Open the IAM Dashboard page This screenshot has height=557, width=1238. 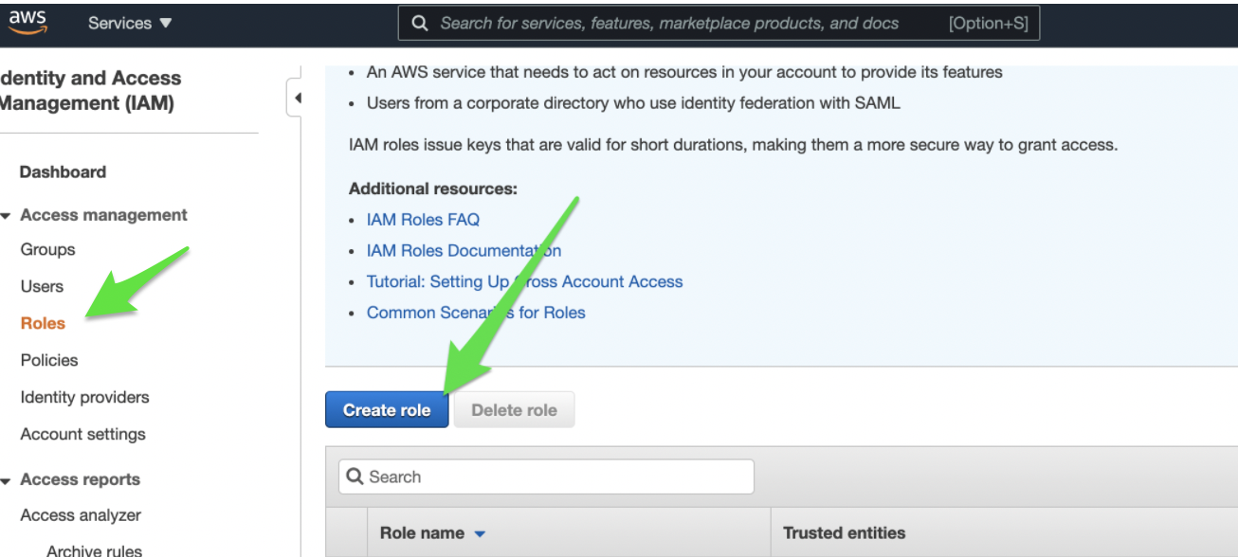pos(63,171)
